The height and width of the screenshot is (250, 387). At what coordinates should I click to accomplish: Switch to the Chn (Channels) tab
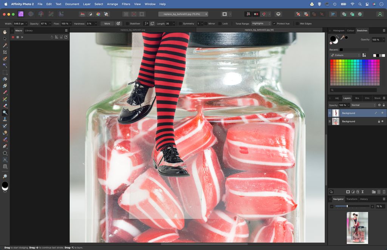point(367,98)
